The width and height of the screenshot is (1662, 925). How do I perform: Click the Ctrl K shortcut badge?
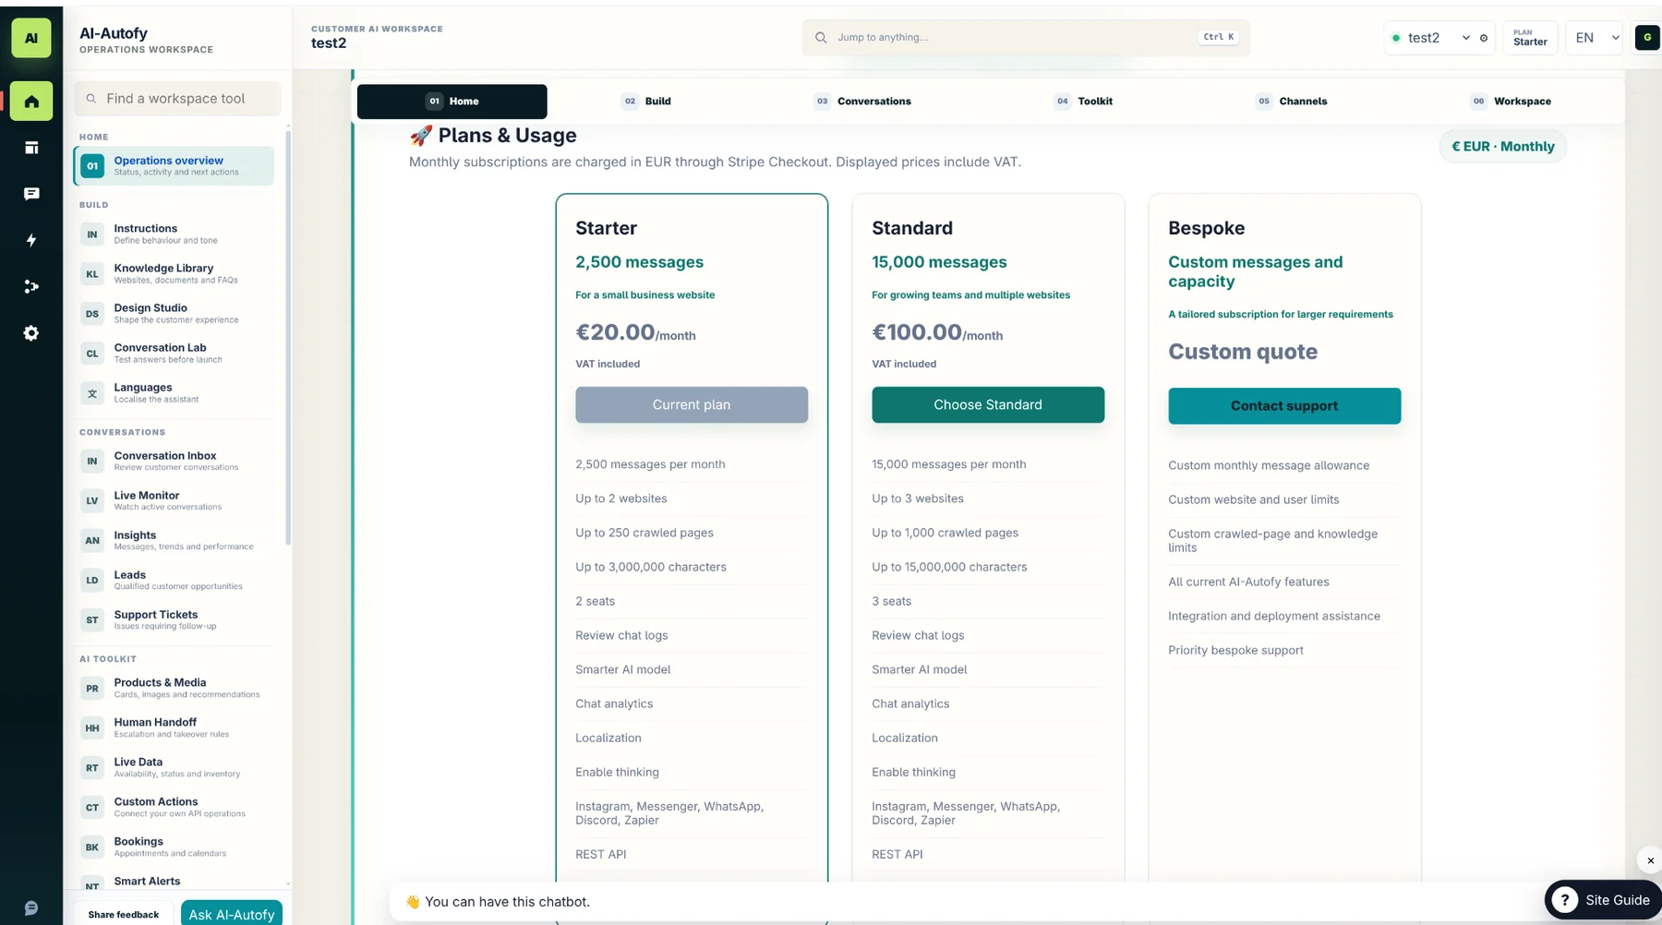click(1219, 38)
